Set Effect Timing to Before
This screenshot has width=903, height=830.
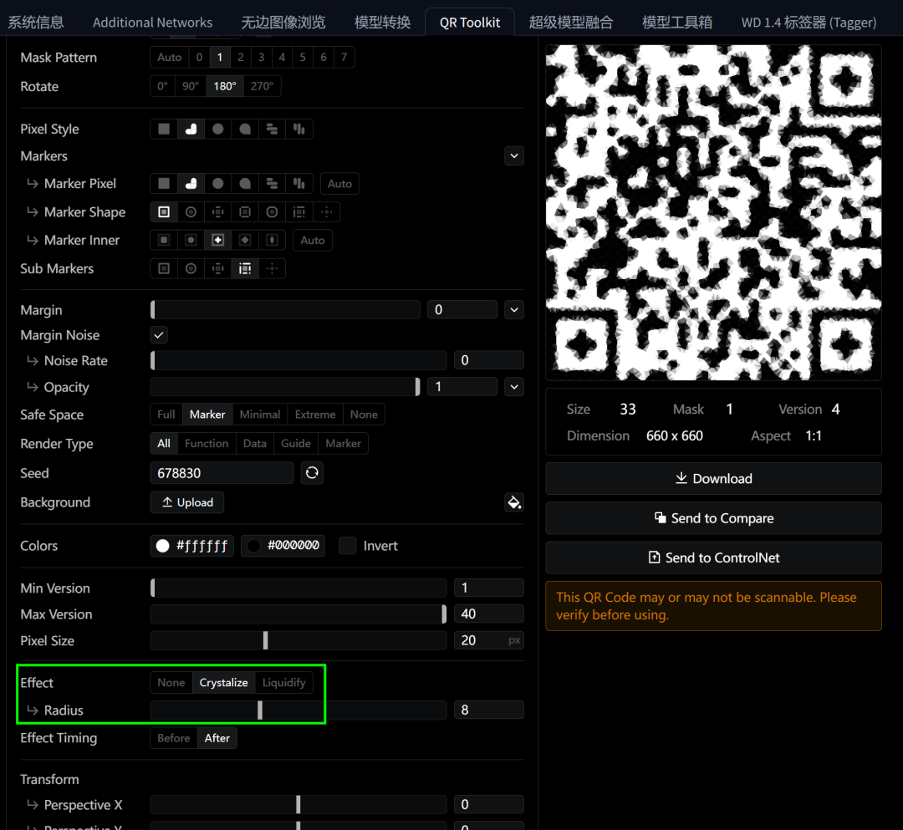pos(173,738)
